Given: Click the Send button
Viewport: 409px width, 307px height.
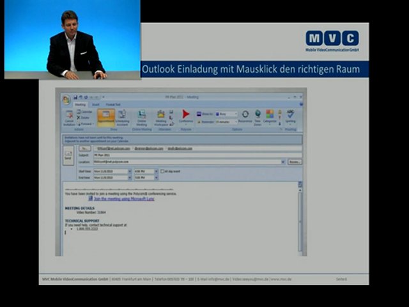Looking at the screenshot, I should (x=68, y=155).
